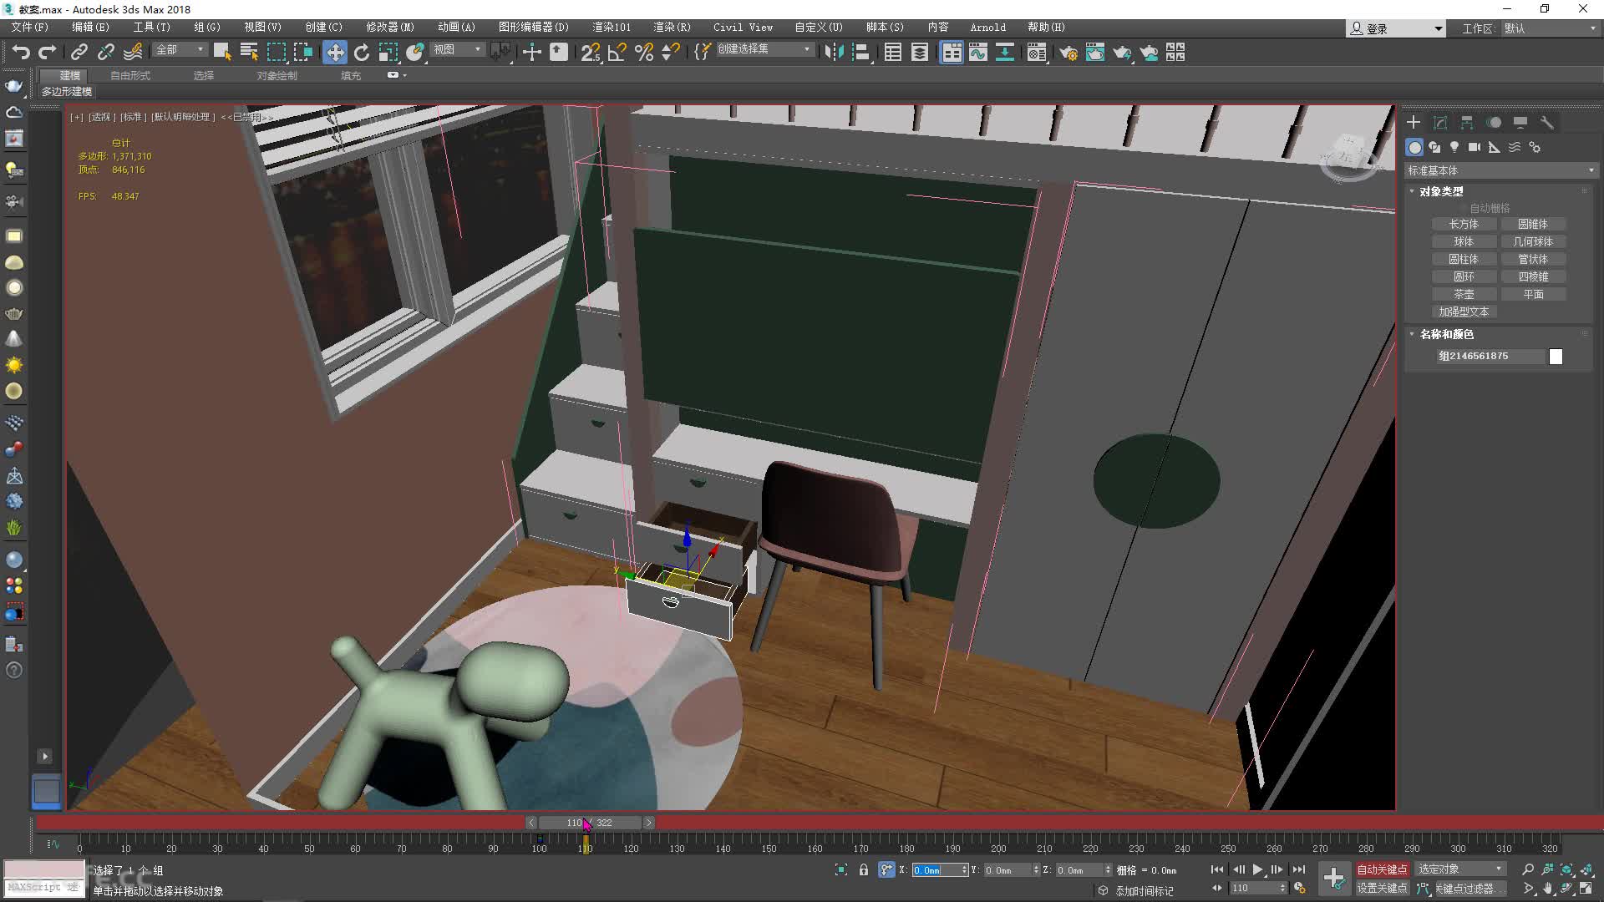The width and height of the screenshot is (1604, 902).
Task: Click the Render Production teapot icon
Action: pos(1122,53)
